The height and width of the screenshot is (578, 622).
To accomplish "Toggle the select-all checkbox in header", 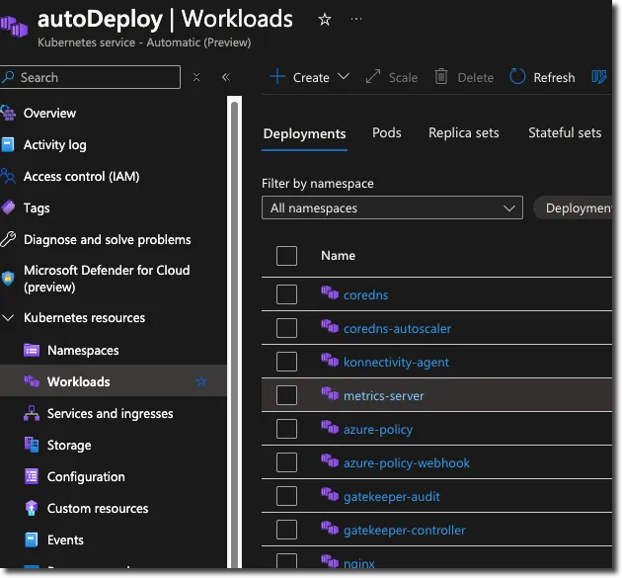I will pos(286,256).
